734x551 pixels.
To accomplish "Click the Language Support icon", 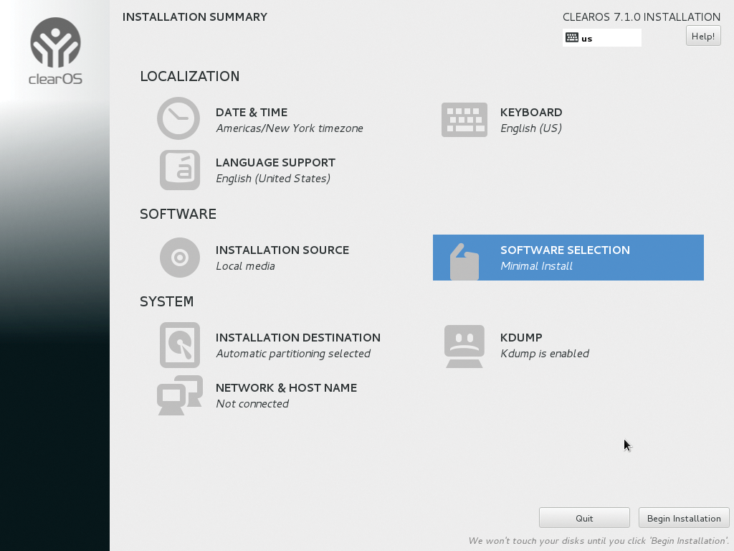I will point(179,170).
